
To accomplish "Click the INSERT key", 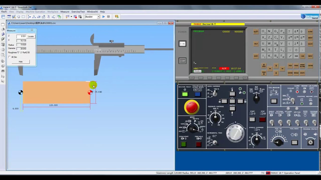I will (x=310, y=38).
